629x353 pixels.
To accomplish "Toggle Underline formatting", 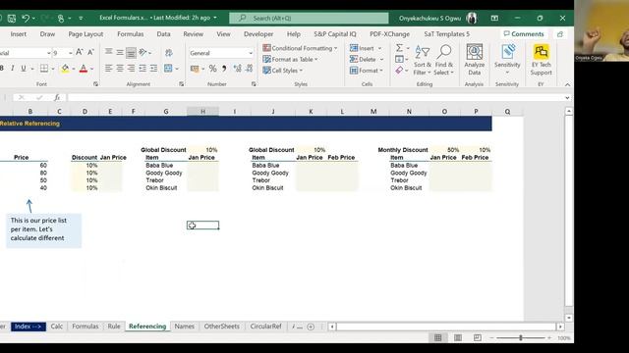I will [24, 69].
